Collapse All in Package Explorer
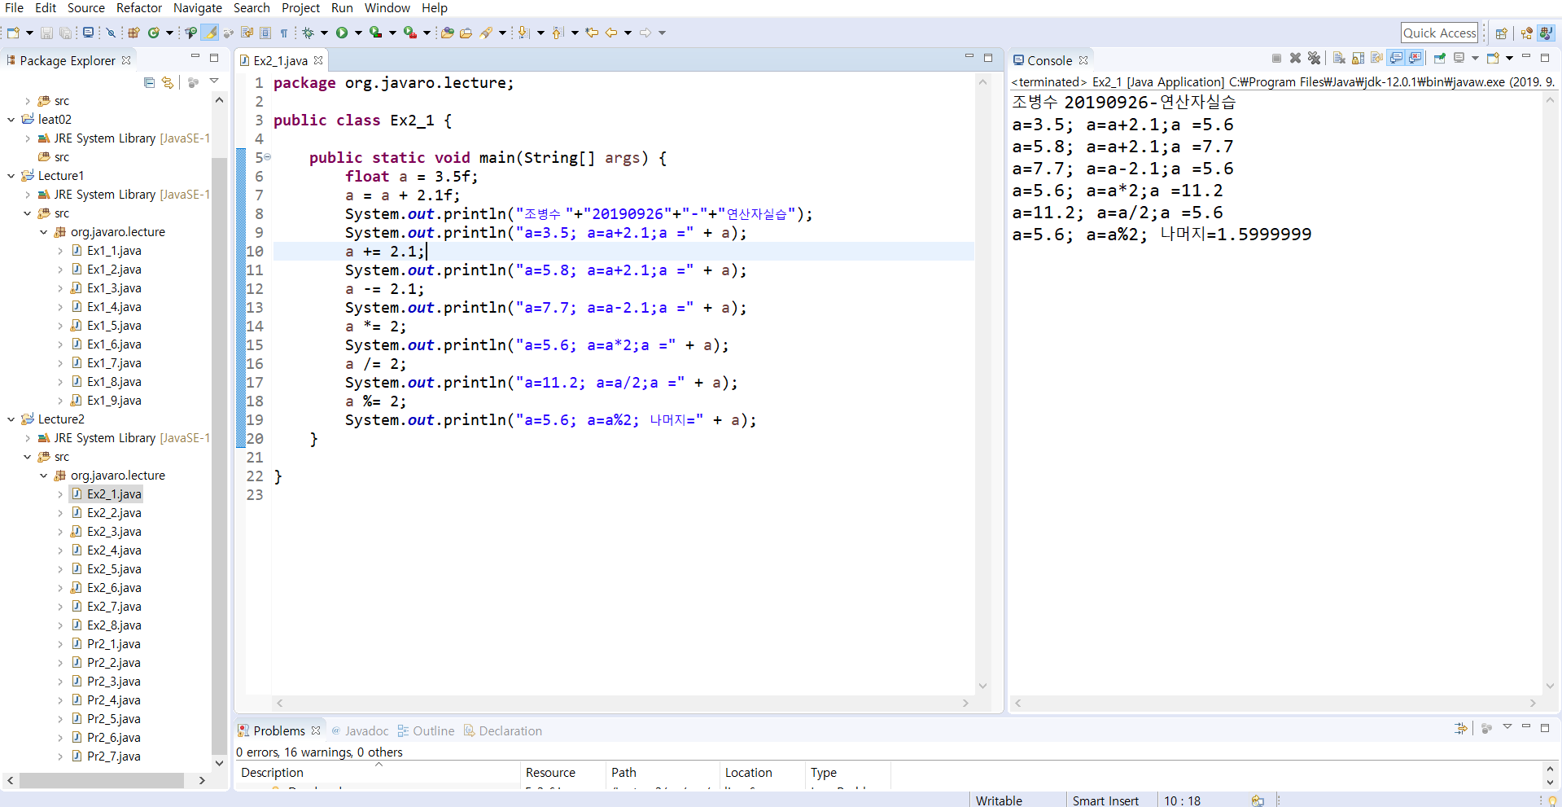 click(149, 82)
